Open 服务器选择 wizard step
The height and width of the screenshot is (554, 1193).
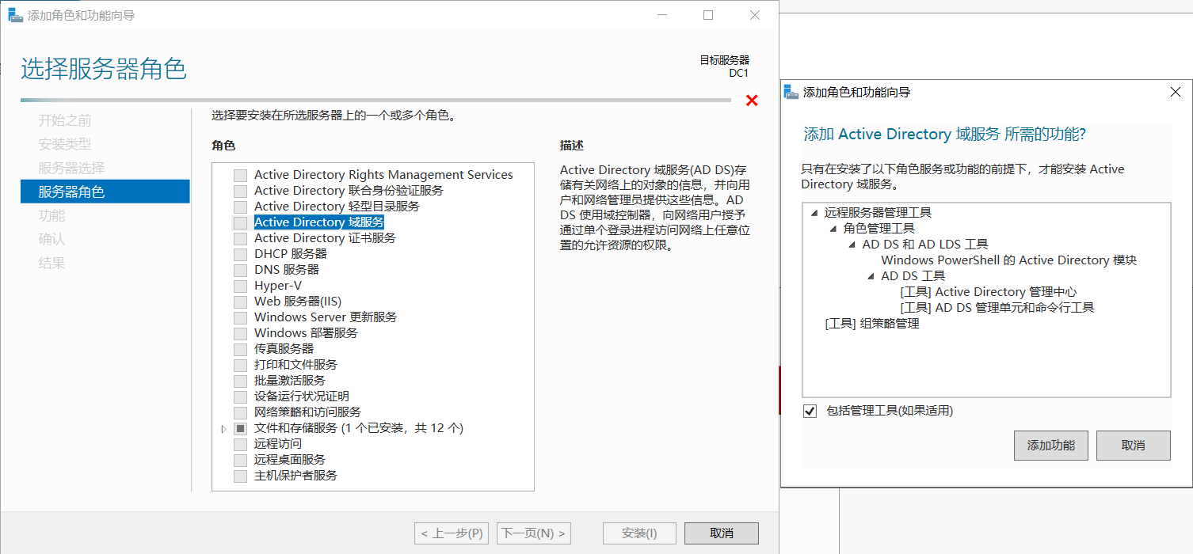coord(71,168)
